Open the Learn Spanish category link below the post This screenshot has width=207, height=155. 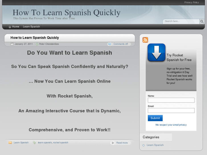(x=21, y=142)
